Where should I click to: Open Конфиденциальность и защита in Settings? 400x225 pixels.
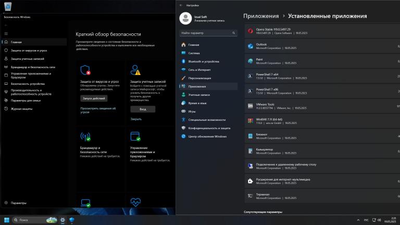208,128
